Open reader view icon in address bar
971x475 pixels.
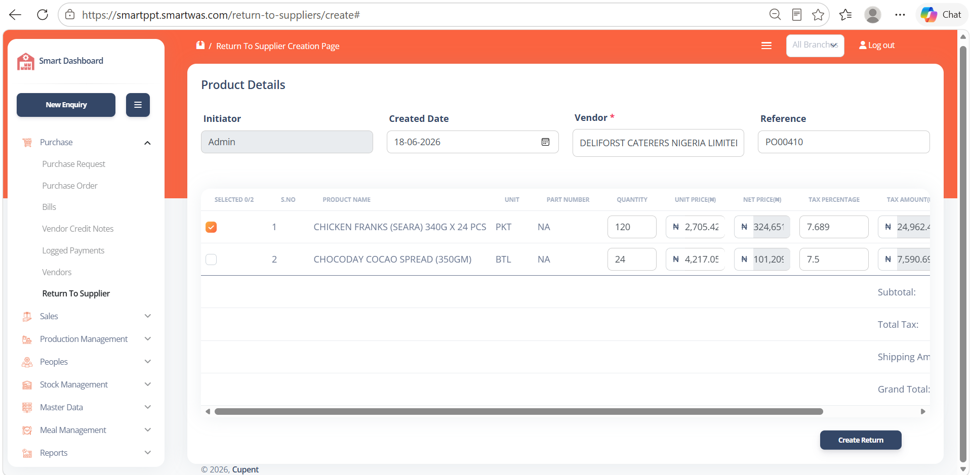coord(796,15)
